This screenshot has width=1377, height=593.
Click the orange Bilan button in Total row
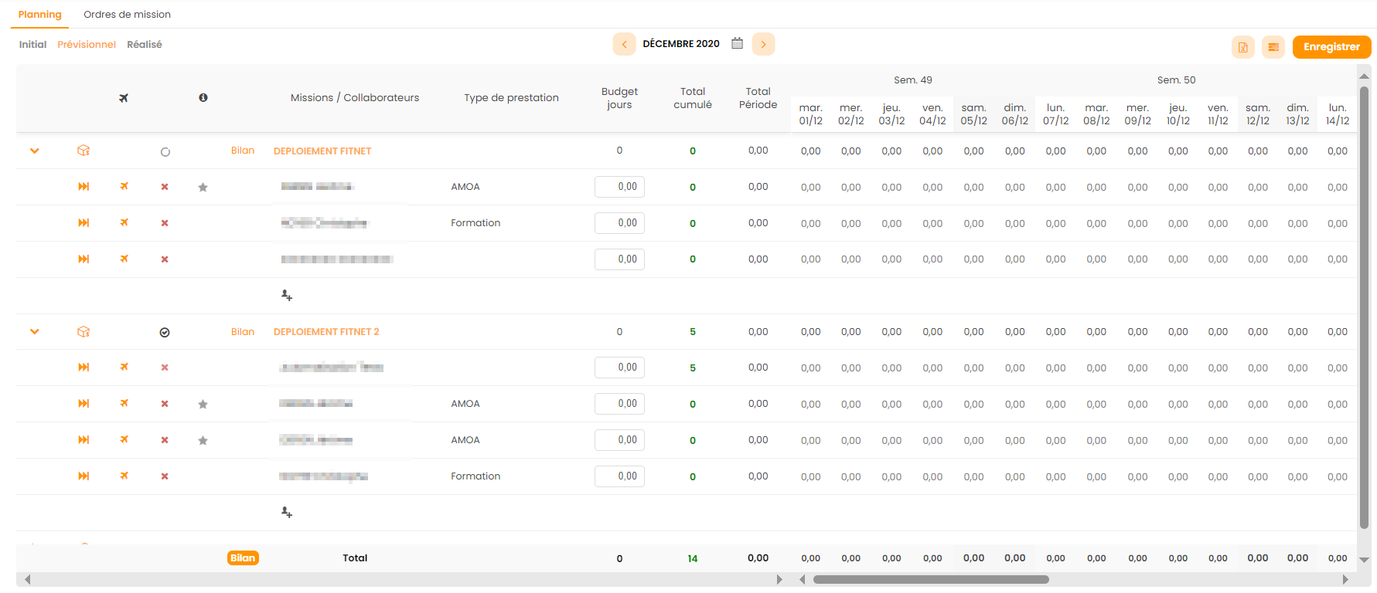[243, 558]
